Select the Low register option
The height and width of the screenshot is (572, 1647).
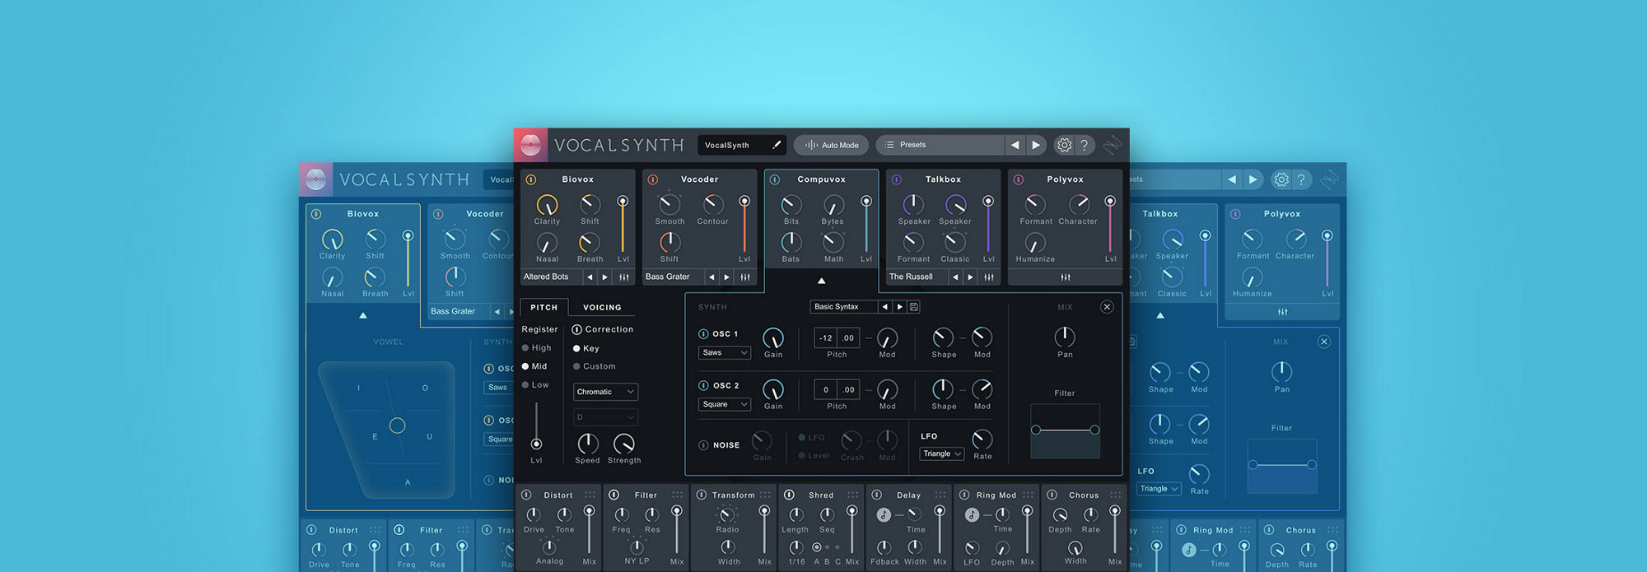tap(525, 385)
